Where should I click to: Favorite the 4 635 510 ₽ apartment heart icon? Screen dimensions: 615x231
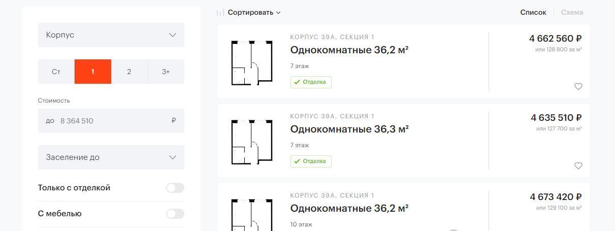(x=578, y=166)
